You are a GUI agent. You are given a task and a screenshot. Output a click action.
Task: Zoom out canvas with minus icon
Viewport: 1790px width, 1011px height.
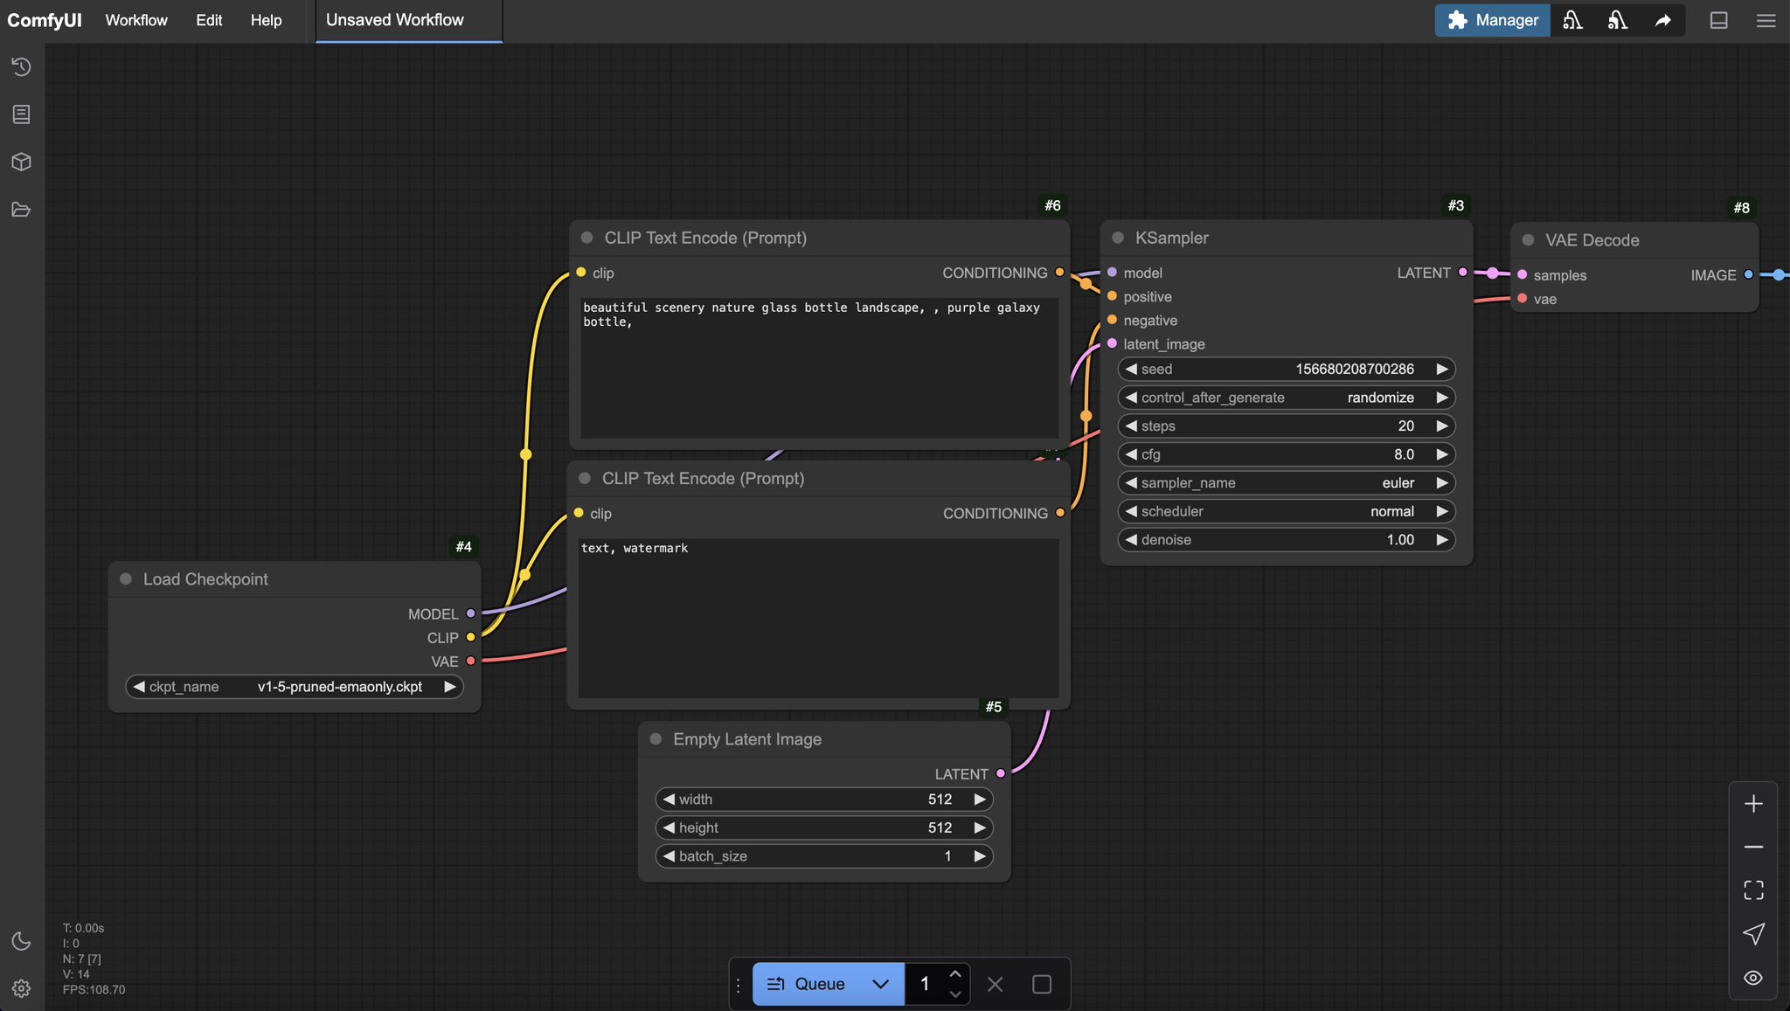point(1753,847)
